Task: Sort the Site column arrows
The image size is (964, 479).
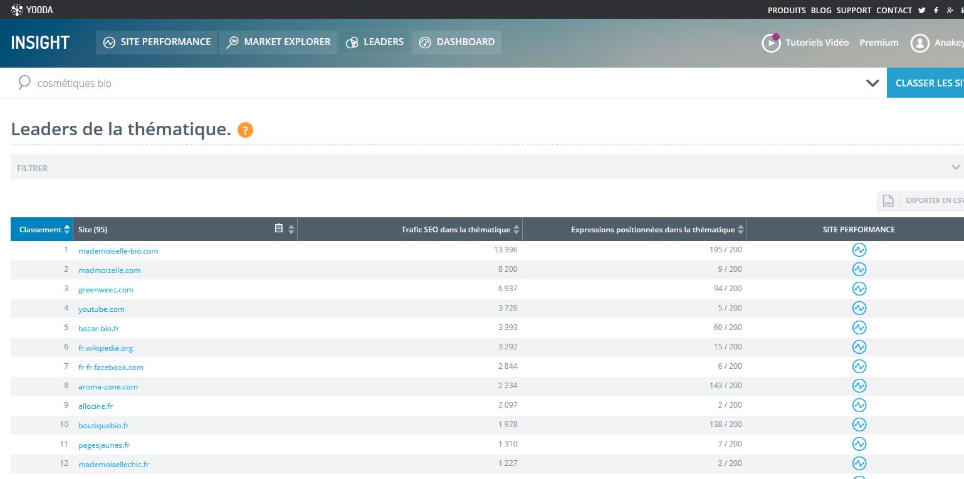Action: [x=291, y=230]
